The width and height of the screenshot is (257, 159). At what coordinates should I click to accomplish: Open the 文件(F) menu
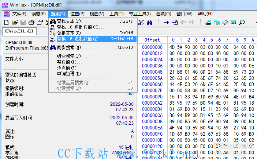point(19,14)
